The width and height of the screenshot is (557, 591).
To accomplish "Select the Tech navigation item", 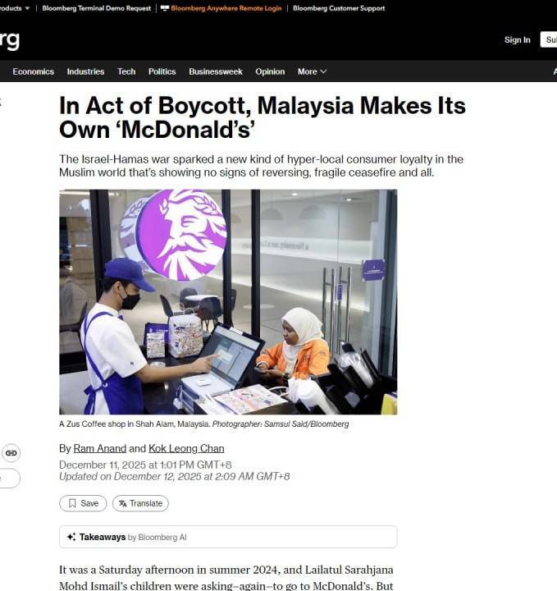I will tap(126, 71).
